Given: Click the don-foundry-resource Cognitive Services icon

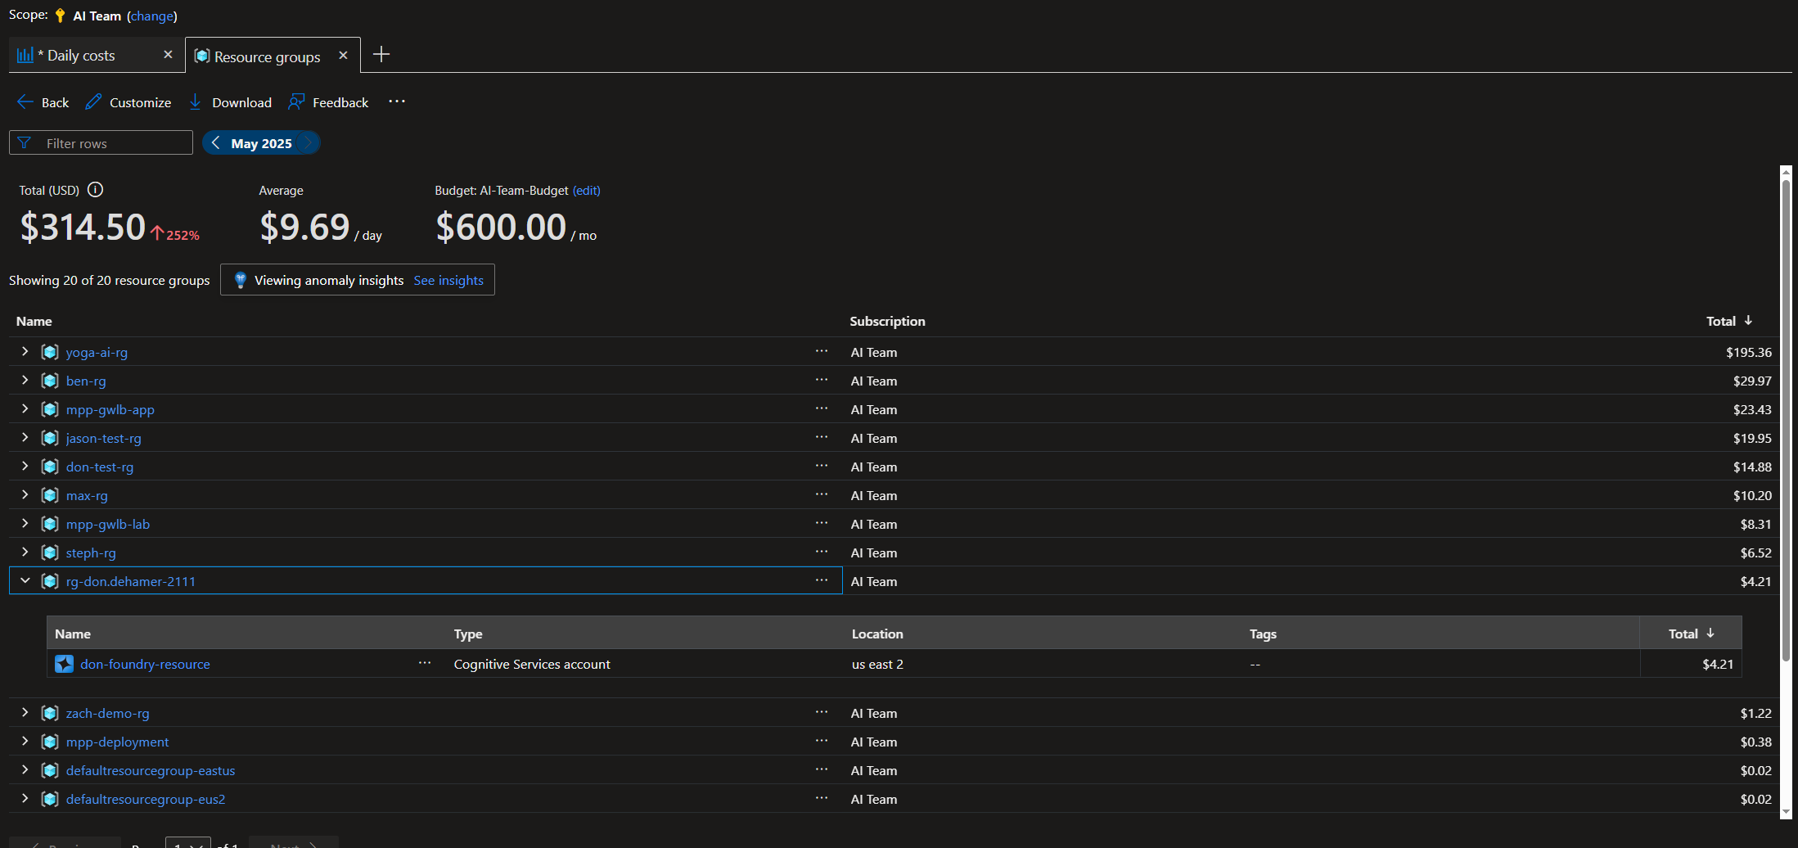Looking at the screenshot, I should click(64, 664).
